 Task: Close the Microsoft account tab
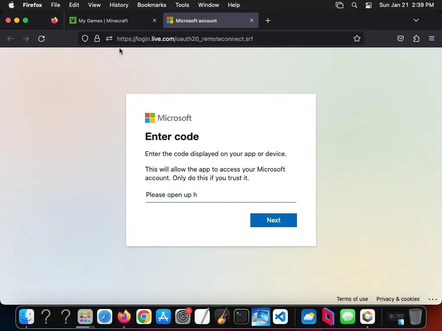tap(252, 20)
